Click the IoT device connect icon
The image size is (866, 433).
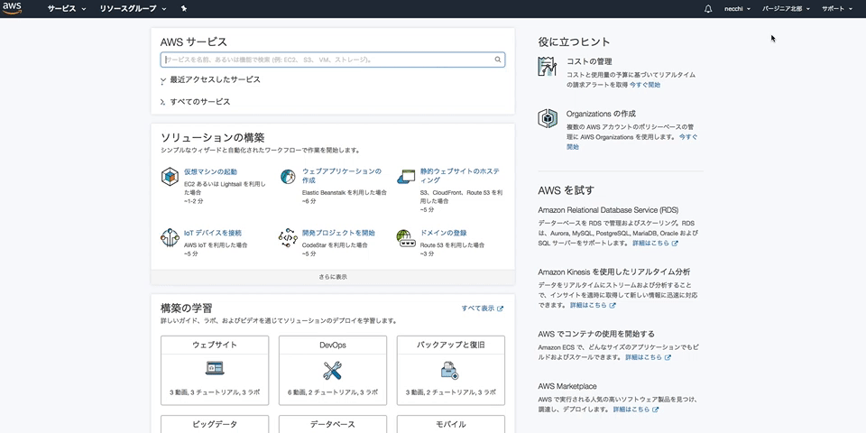pos(170,238)
